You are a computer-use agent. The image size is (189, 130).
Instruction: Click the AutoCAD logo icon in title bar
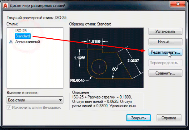tap(5, 6)
